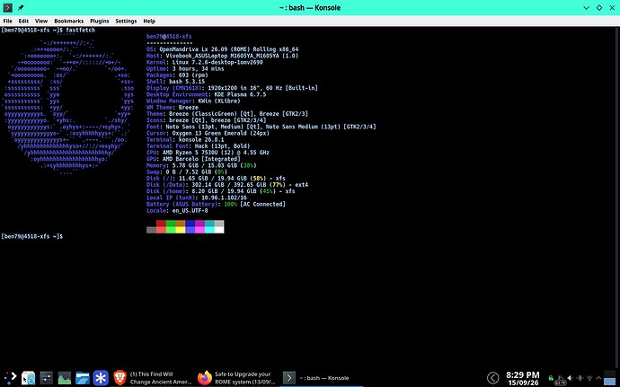620x387 pixels.
Task: Click the Konsole window icon in title bar
Action: coord(7,7)
